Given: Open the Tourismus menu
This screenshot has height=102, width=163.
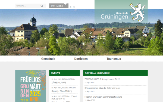Looking at the screenshot, I should click(x=114, y=59).
